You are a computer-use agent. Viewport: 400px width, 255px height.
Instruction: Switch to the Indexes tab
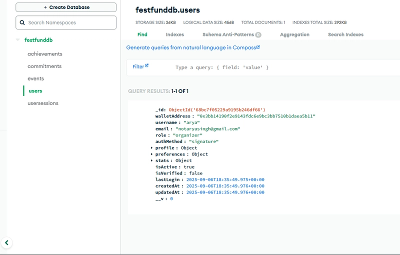(x=174, y=34)
